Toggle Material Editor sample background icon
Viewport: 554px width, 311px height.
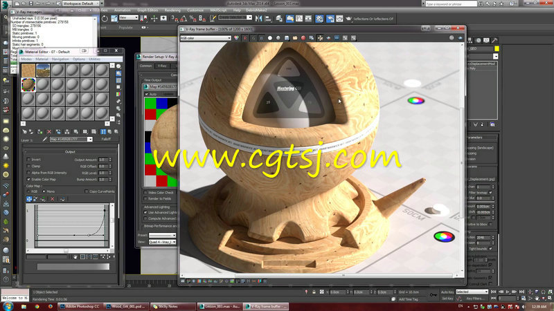point(118,80)
